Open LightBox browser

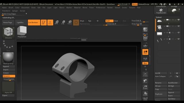[21, 22]
